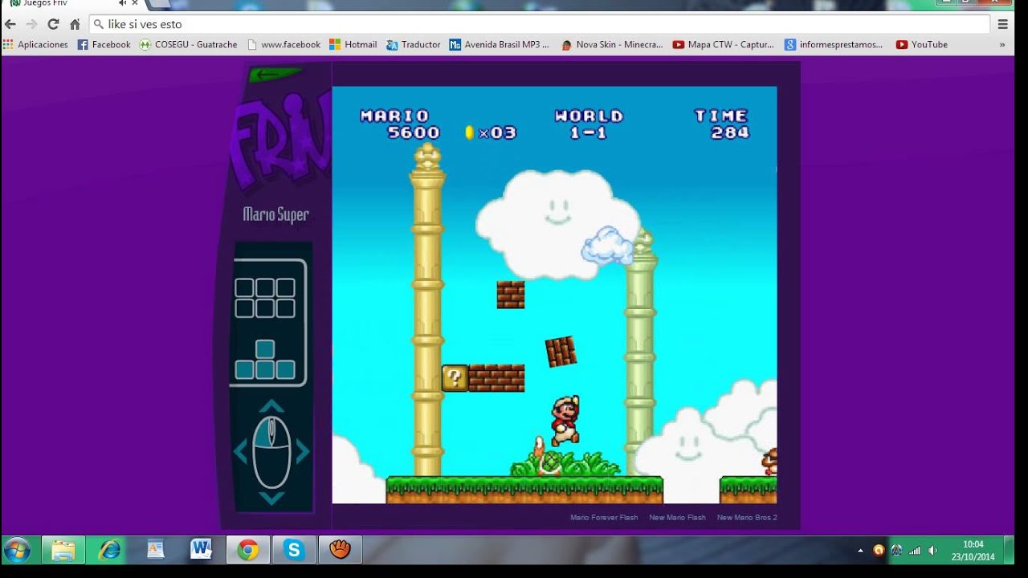The height and width of the screenshot is (578, 1028).
Task: Open the www.facebook bookmark
Action: [x=284, y=45]
